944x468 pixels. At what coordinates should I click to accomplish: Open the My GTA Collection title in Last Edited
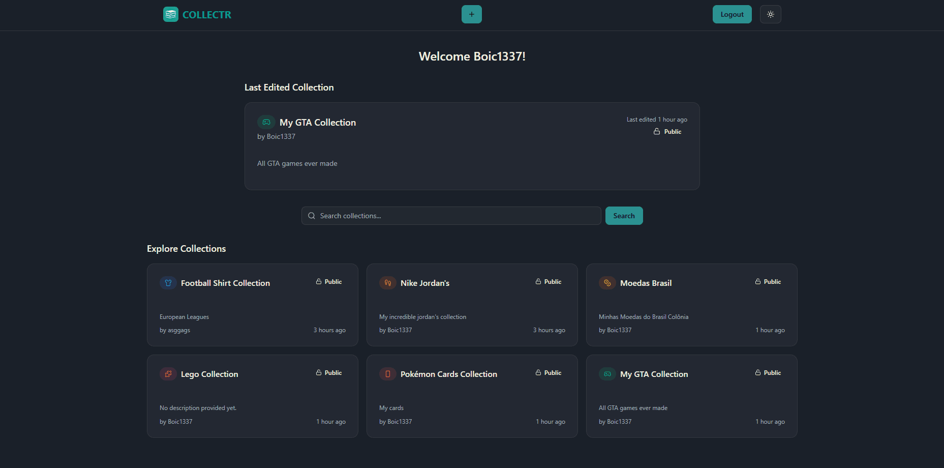click(x=317, y=123)
